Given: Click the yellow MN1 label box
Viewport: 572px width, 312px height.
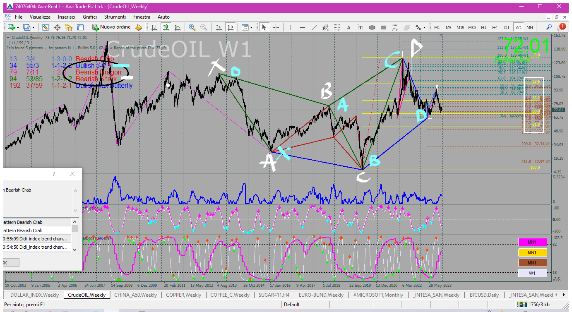Looking at the screenshot, I should pos(533,252).
